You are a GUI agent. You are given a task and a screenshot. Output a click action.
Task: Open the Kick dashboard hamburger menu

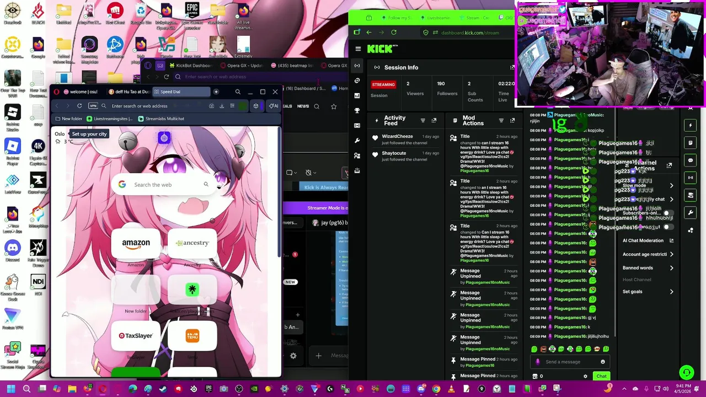pos(358,49)
